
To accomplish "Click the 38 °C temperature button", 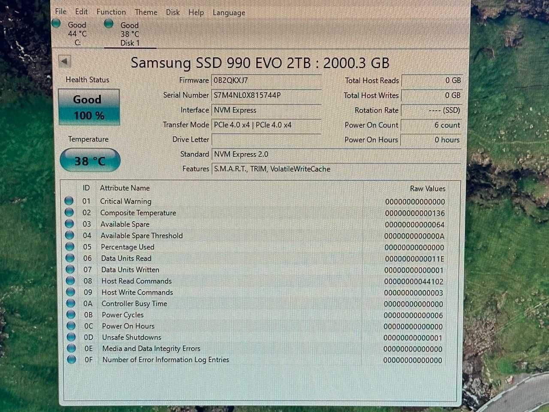I will point(90,161).
